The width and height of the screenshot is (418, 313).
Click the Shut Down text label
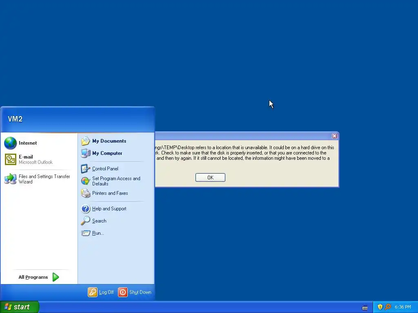click(x=140, y=292)
